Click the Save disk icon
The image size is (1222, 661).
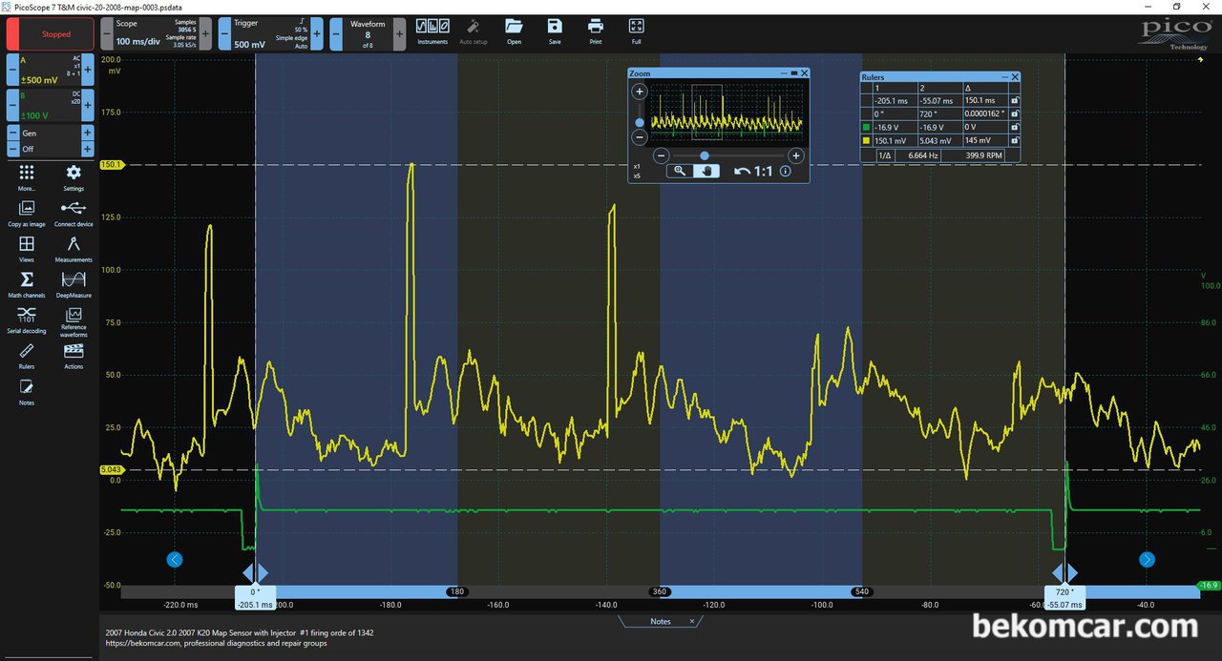555,27
